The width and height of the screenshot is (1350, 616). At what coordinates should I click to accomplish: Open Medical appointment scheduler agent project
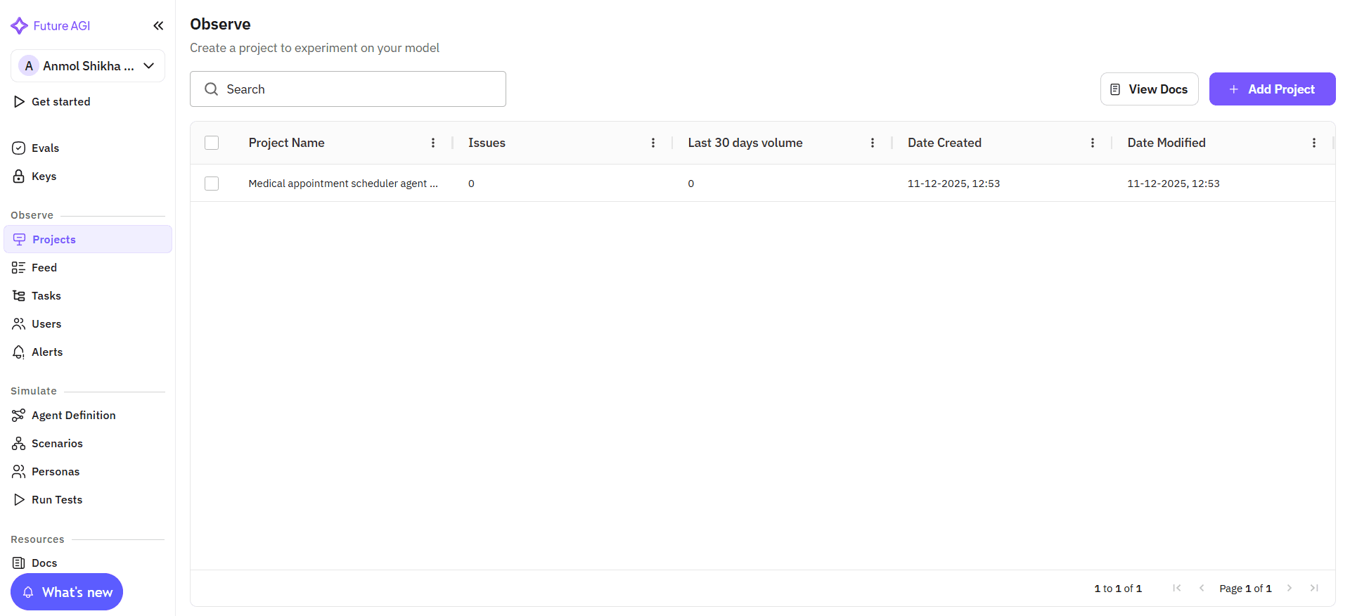[x=343, y=184]
